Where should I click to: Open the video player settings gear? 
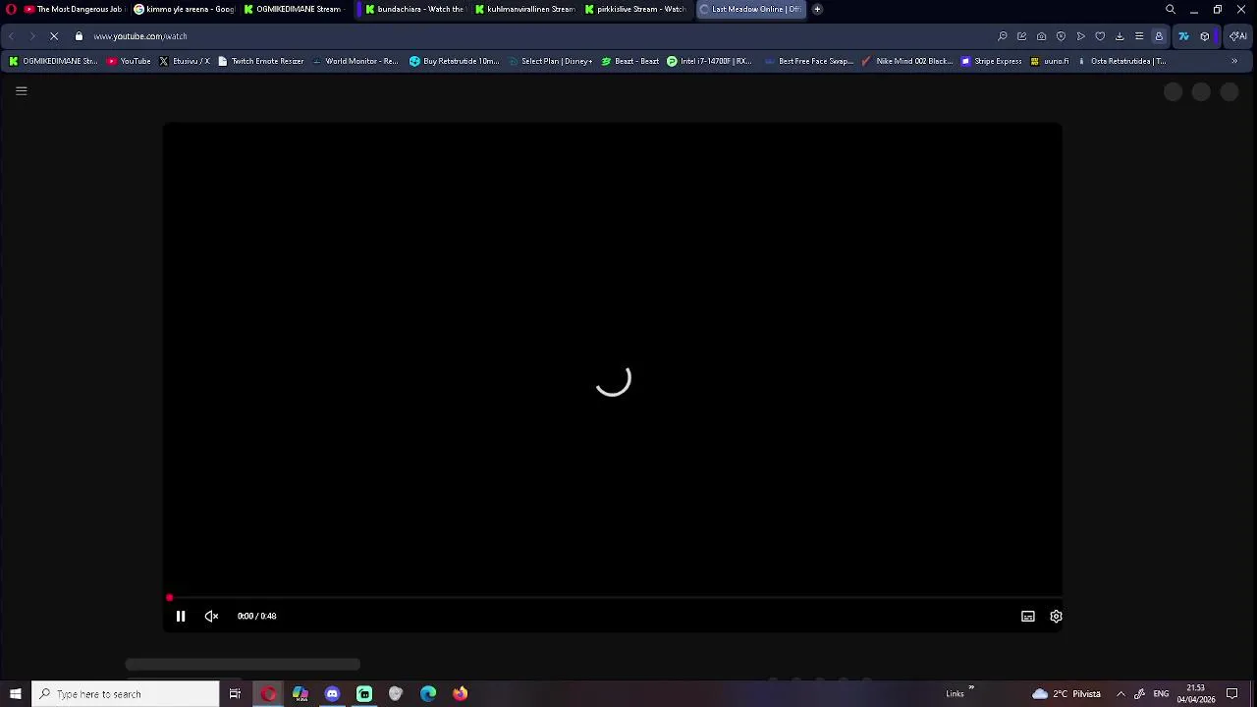coord(1056,616)
